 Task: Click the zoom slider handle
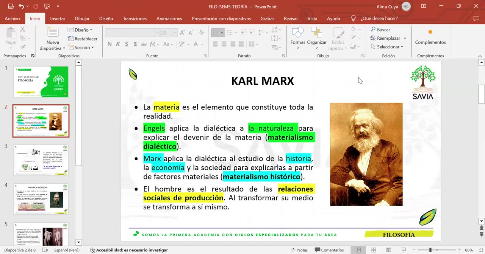coord(430,250)
